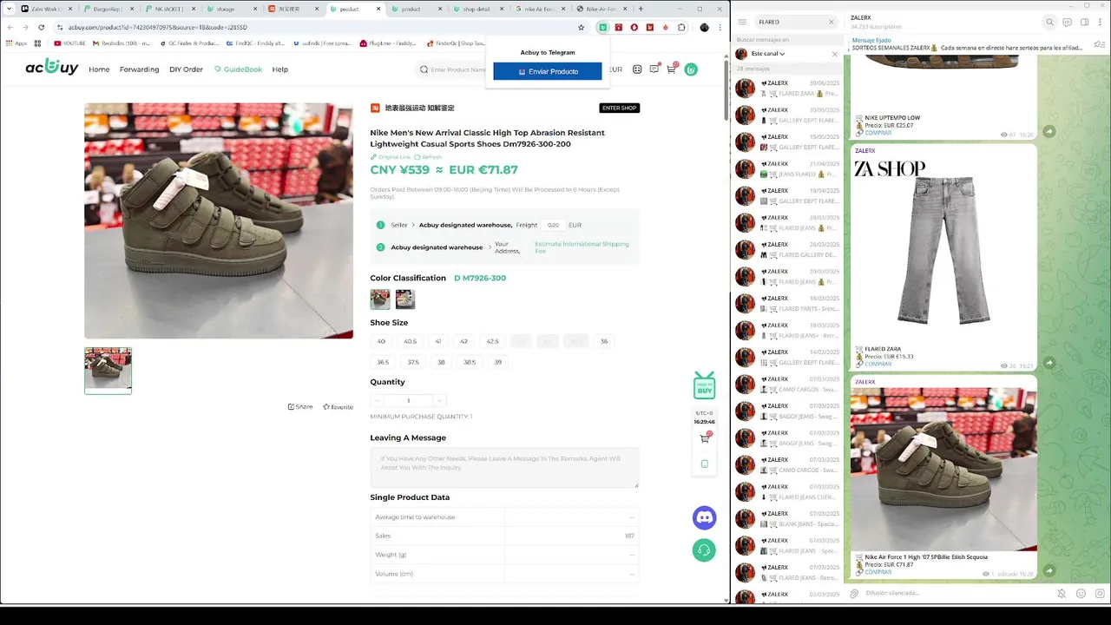
Task: Toggle notifications bell in Telegram bottom bar
Action: click(1062, 594)
